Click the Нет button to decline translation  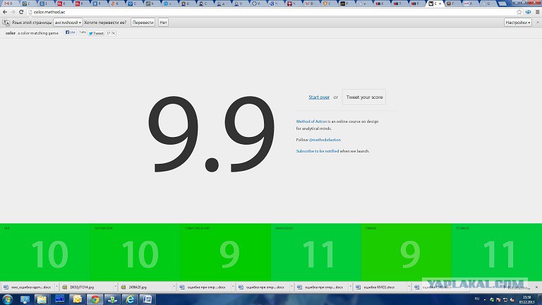pos(163,23)
